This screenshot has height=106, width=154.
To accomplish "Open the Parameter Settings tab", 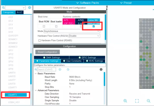I will (x=47, y=61).
